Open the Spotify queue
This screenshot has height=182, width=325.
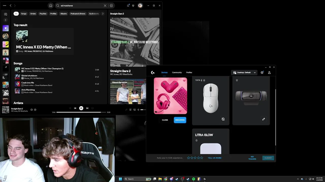131,110
